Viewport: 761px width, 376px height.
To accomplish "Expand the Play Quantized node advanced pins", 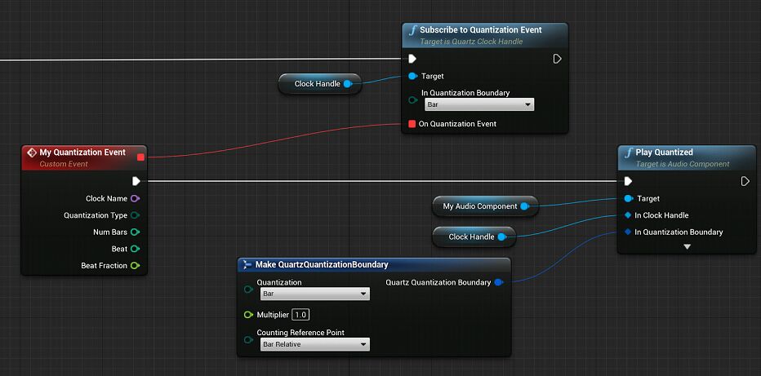I will (x=687, y=247).
